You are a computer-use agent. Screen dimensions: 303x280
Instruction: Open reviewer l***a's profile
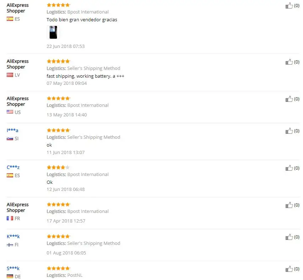click(x=12, y=130)
